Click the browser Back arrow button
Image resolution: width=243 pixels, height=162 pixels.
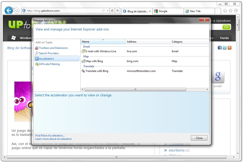coord(9,11)
